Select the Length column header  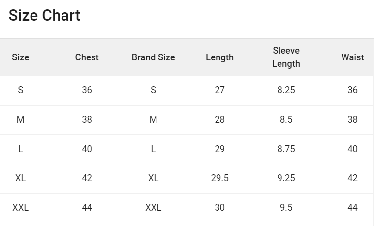[219, 57]
